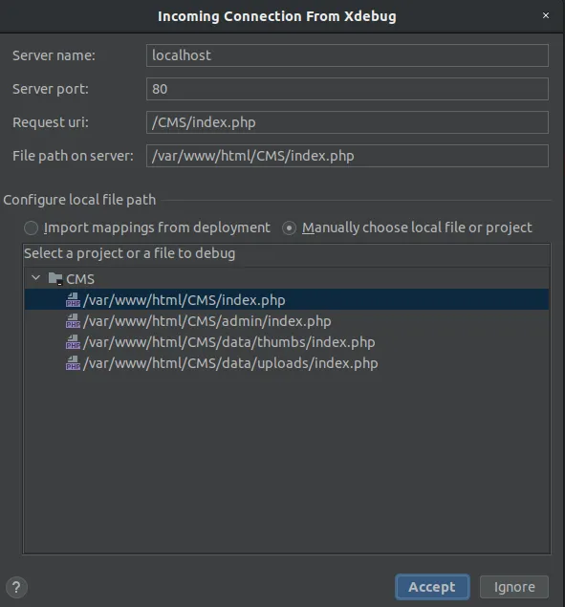Click the Server name field showing localhost

tap(347, 55)
